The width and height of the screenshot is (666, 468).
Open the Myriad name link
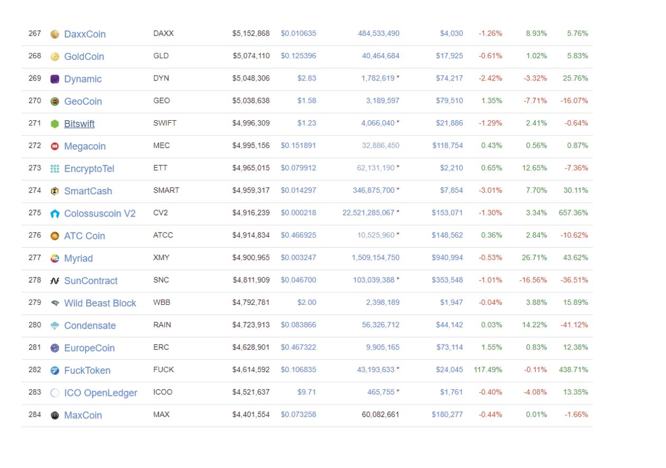pyautogui.click(x=78, y=258)
